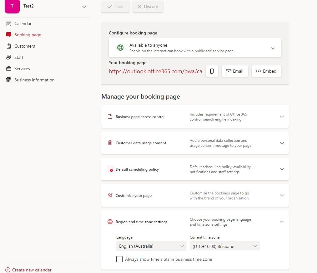Open the outlook.office365.com booking page link
The image size is (317, 273).
point(157,71)
